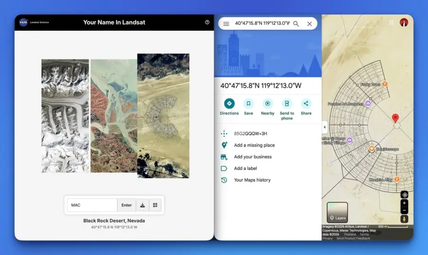The height and width of the screenshot is (255, 428).
Task: Send location to phone
Action: (287, 110)
